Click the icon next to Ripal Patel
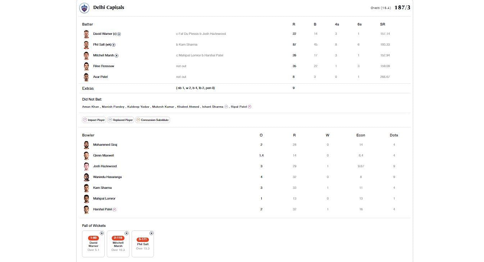 coord(250,107)
